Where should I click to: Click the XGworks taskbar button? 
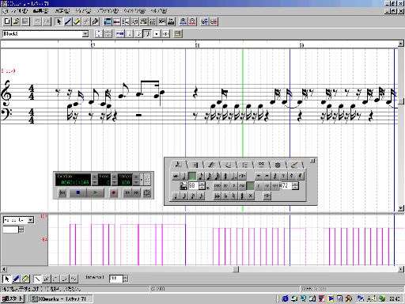click(61, 298)
